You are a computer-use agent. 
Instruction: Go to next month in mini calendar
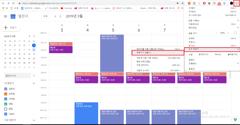click(34, 36)
